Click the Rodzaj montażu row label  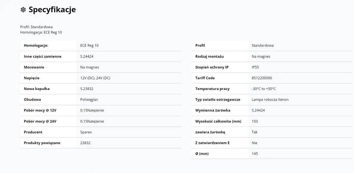coord(210,56)
